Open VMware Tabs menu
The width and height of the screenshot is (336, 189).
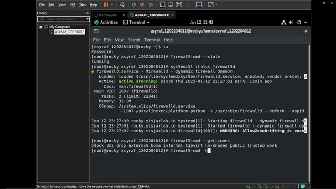pyautogui.click(x=82, y=5)
